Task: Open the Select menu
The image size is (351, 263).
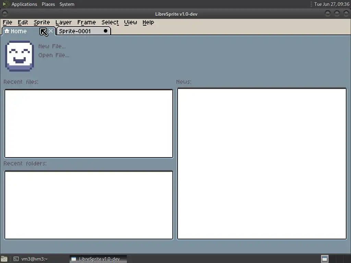Action: pos(110,22)
